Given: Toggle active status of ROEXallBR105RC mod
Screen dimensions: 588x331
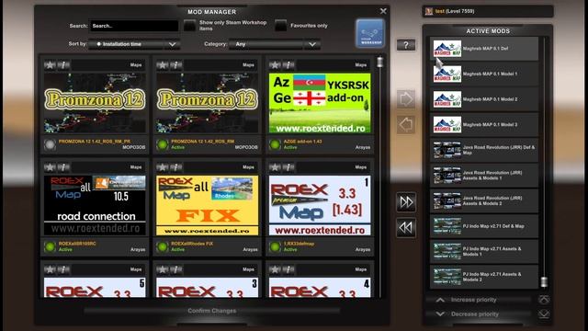Looking at the screenshot, I should tap(50, 246).
